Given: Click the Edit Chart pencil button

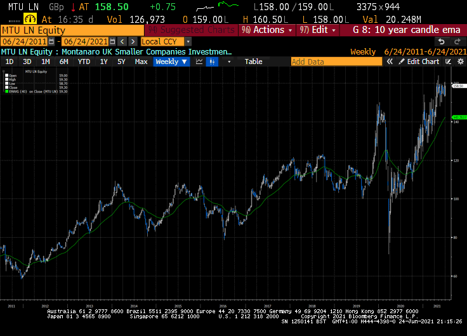Looking at the screenshot, I should pos(419,61).
